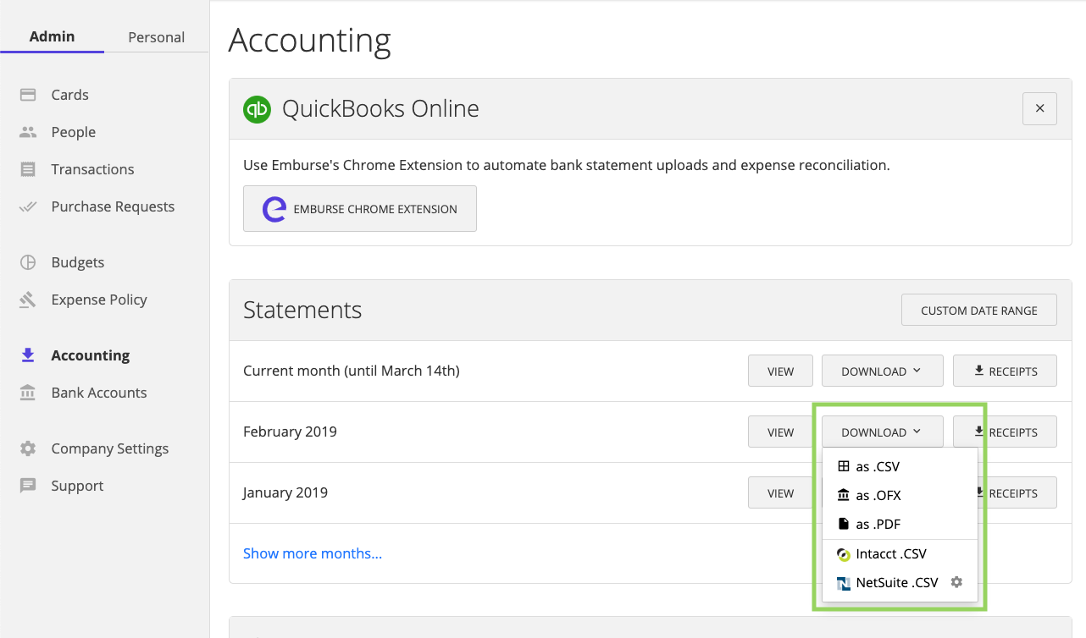Download receipts for February 2019
The width and height of the screenshot is (1086, 638).
coord(1005,432)
